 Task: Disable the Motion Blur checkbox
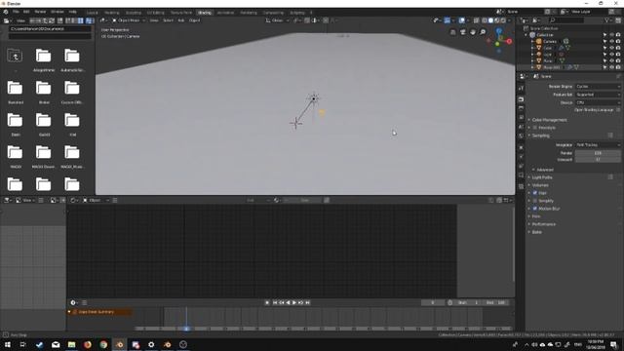click(535, 209)
